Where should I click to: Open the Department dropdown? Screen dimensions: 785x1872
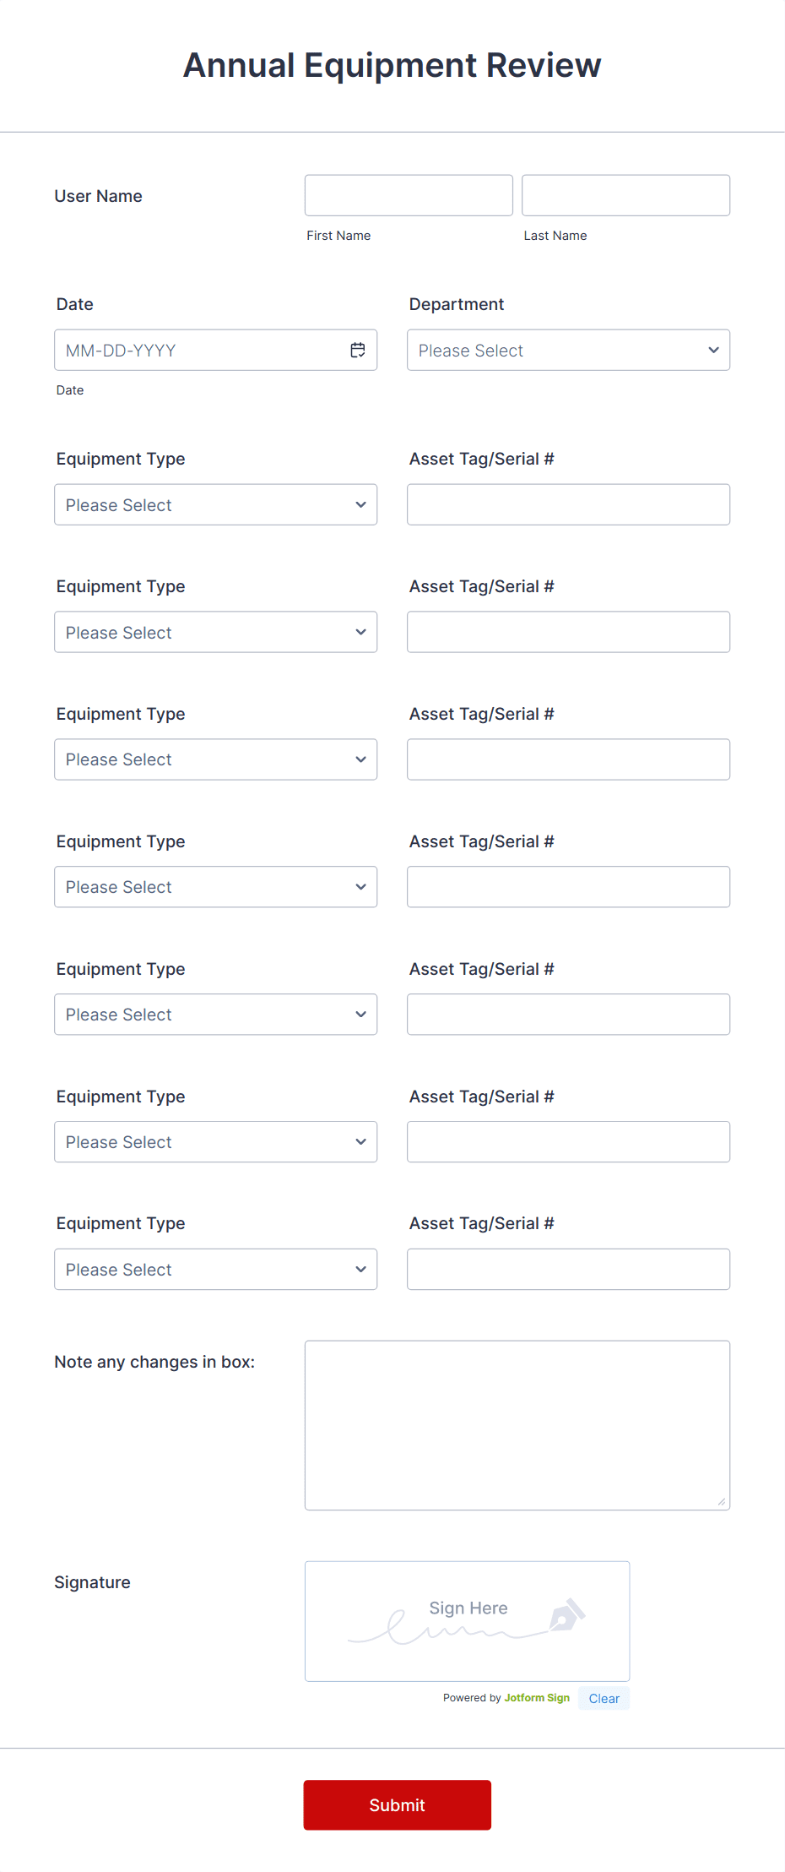pyautogui.click(x=567, y=350)
